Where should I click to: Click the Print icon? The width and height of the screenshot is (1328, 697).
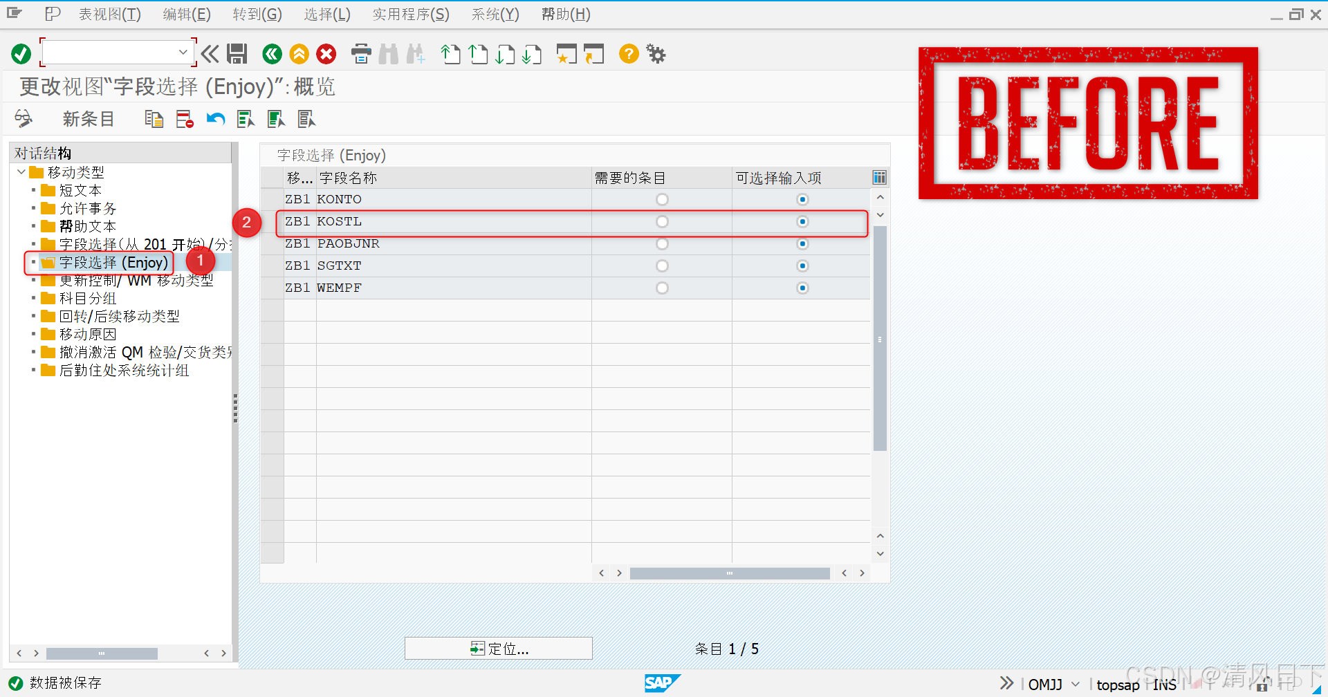tap(361, 54)
